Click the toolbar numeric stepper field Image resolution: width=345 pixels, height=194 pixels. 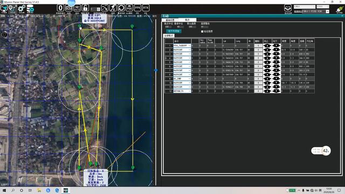click(x=95, y=9)
